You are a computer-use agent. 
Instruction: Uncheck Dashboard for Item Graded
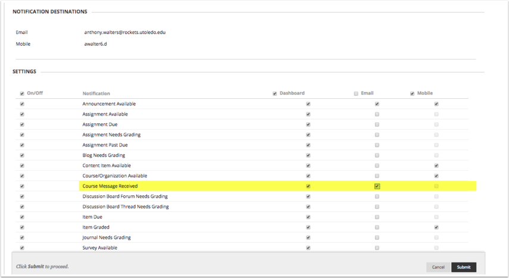pos(308,227)
